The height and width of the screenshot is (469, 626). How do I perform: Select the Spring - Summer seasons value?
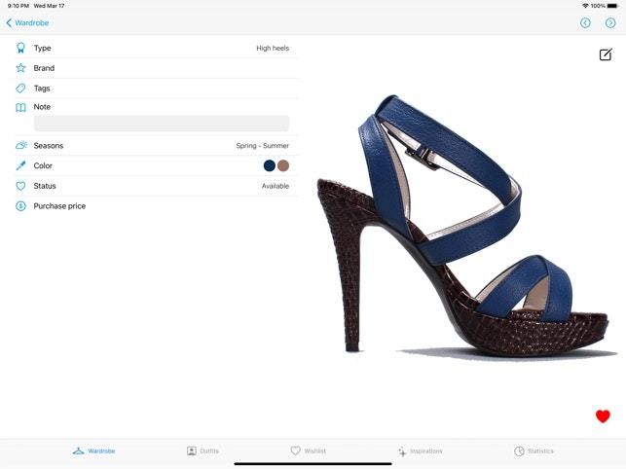[262, 146]
